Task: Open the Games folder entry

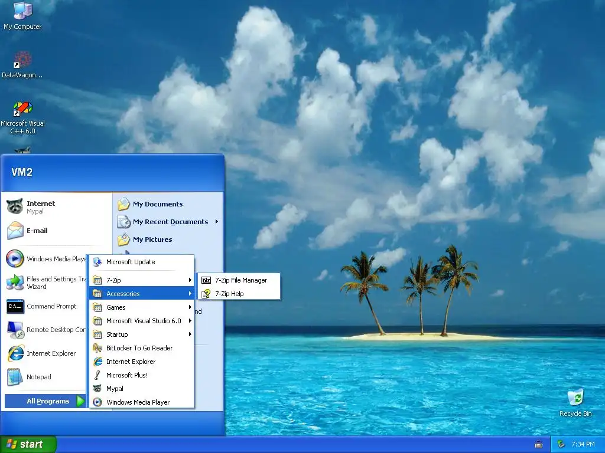Action: [x=142, y=307]
